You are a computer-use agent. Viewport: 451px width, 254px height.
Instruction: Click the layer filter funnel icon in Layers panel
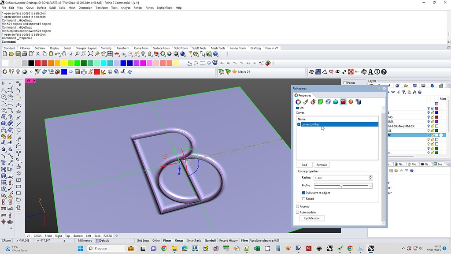point(404,92)
